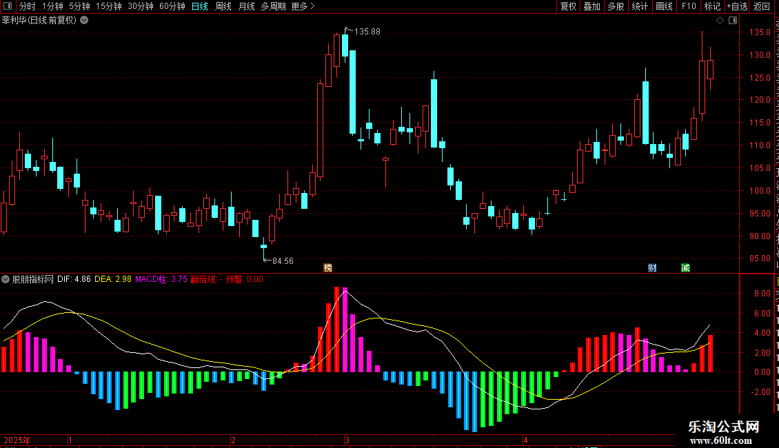Click the 2025年 label on time axis
This screenshot has height=448, width=779.
point(17,440)
